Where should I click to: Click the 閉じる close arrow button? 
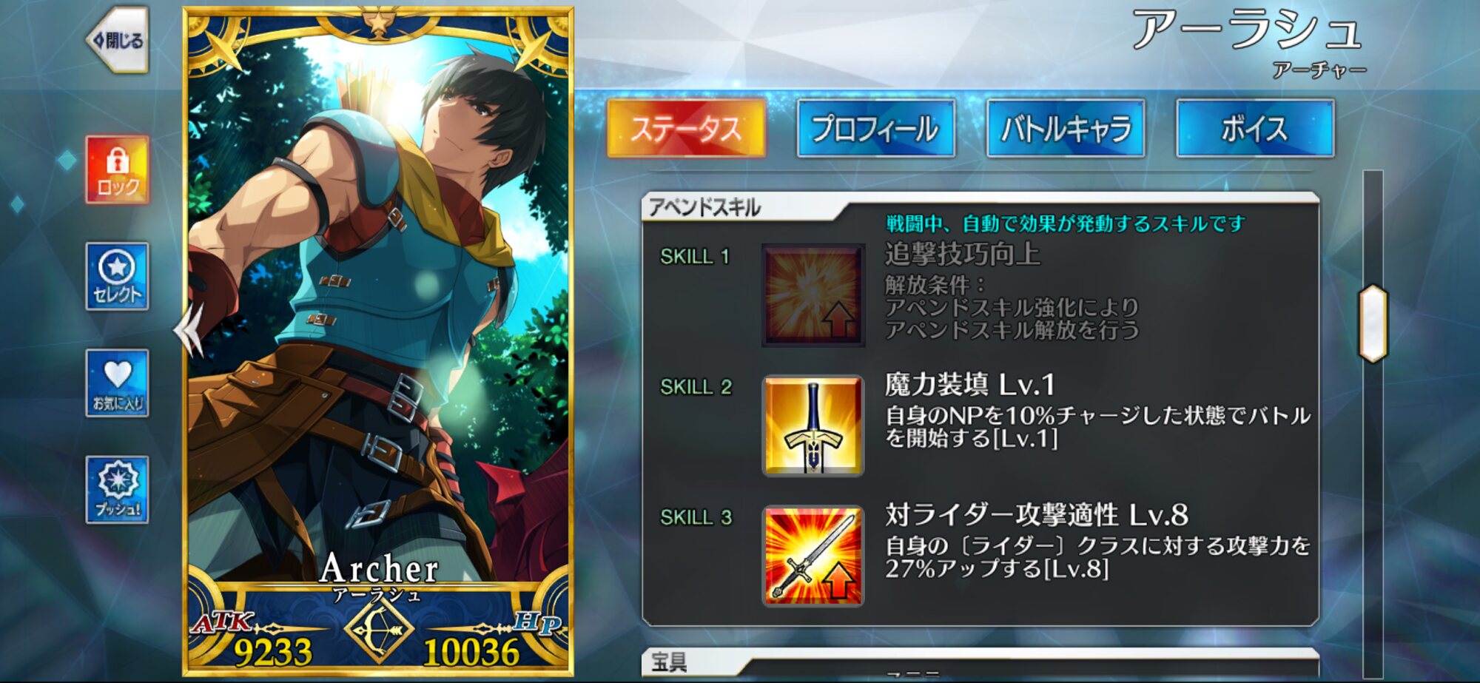point(118,41)
